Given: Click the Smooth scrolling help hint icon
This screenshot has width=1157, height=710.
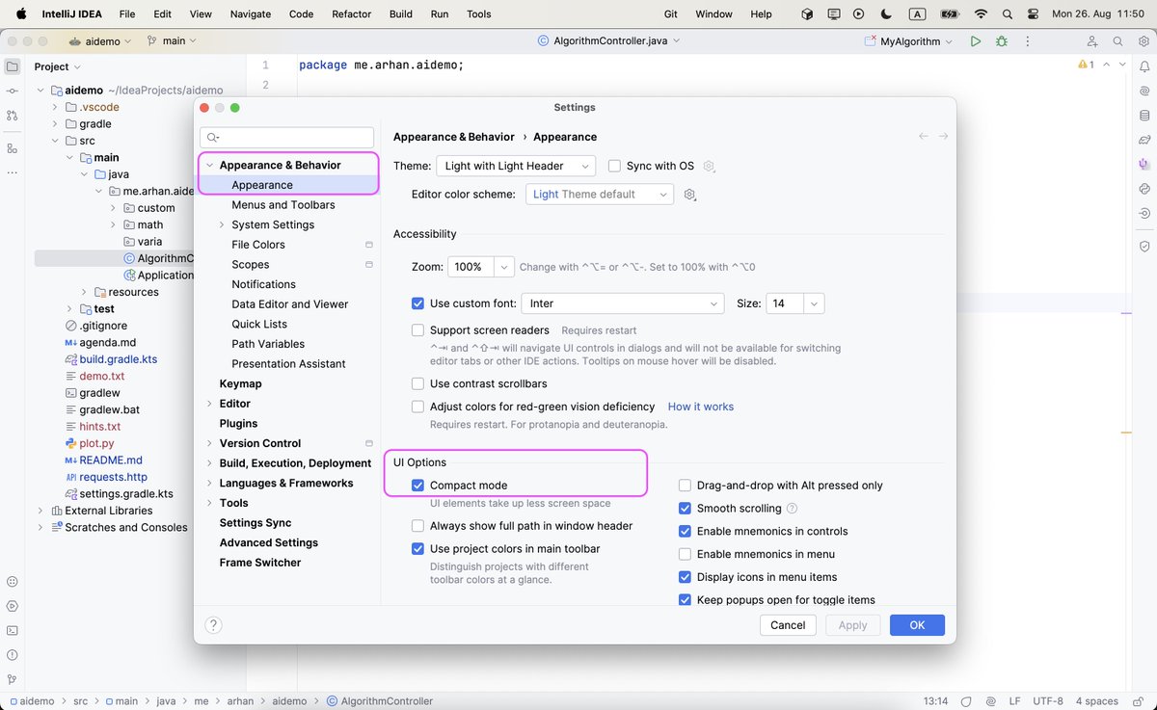Looking at the screenshot, I should 793,508.
